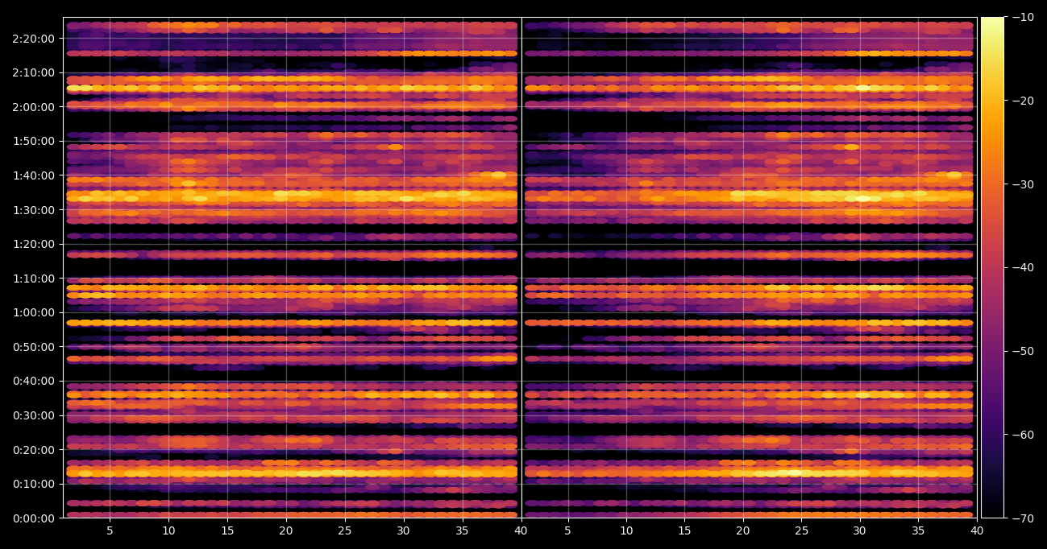The height and width of the screenshot is (549, 1047).
Task: Click the 0:20:00 y-axis tick label
Action: 34,450
